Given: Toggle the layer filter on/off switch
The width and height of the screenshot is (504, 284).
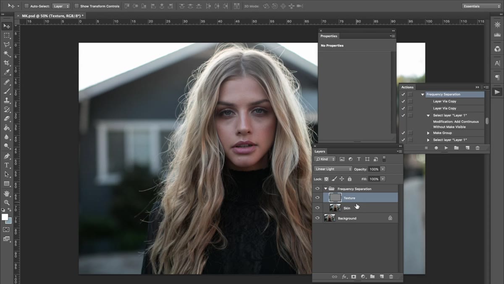Looking at the screenshot, I should pyautogui.click(x=383, y=159).
